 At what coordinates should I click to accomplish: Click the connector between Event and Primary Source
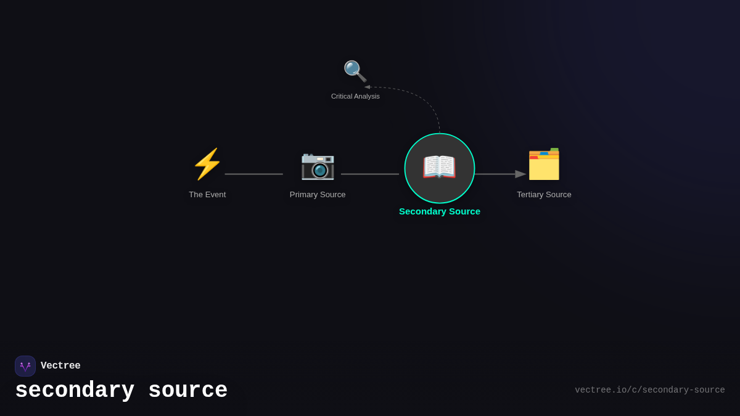point(254,174)
